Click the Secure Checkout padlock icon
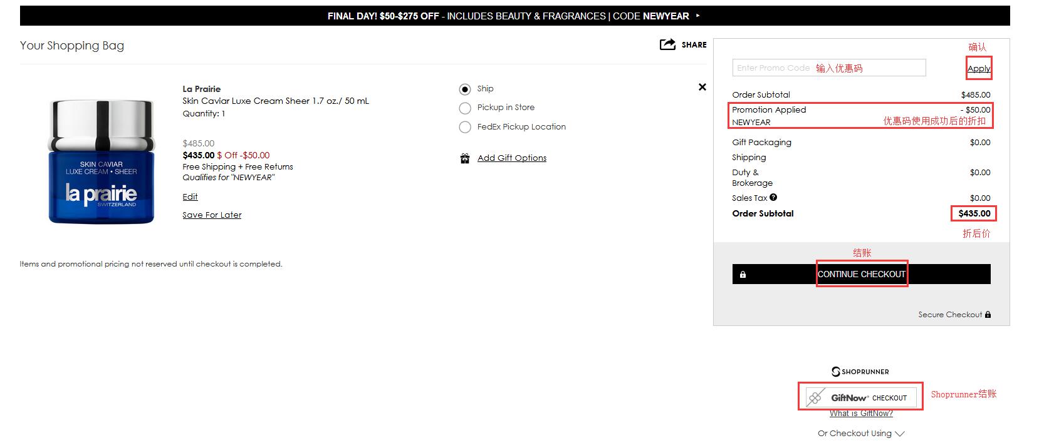 [988, 315]
